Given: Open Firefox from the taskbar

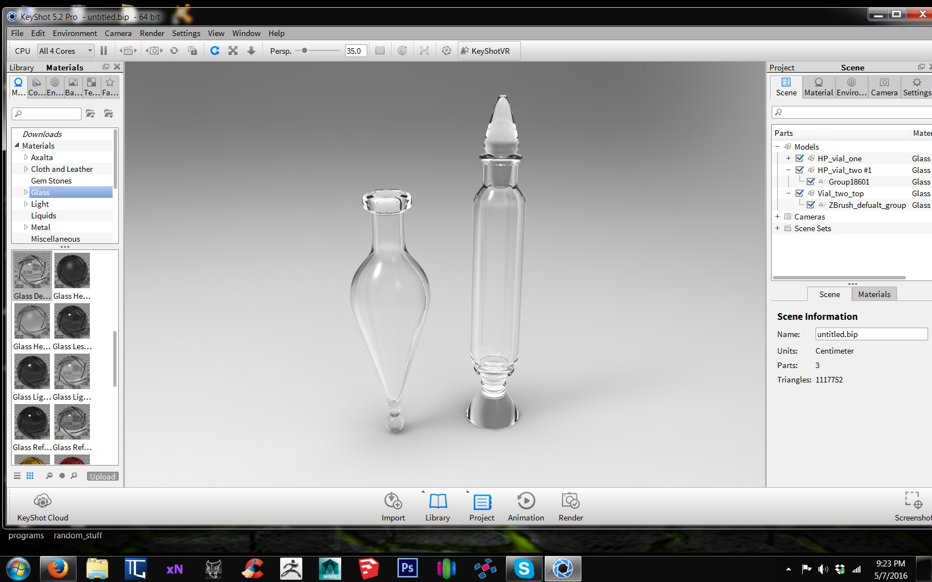Looking at the screenshot, I should [58, 569].
